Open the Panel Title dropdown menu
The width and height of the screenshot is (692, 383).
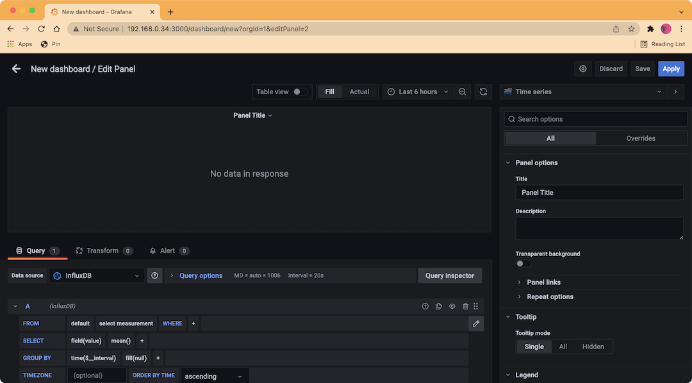252,115
